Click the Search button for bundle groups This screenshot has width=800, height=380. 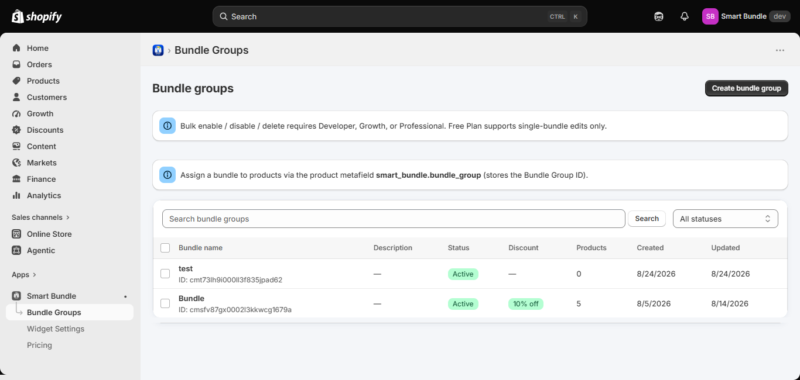coord(647,219)
